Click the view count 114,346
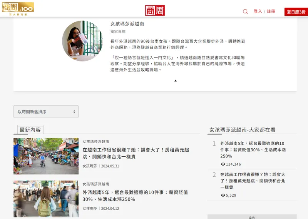Image resolution: width=308 pixels, height=219 pixels. pos(233,164)
